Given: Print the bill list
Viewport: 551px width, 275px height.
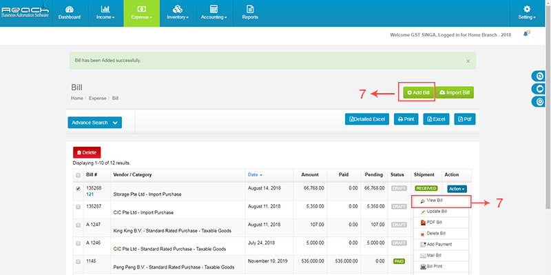Looking at the screenshot, I should click(x=406, y=119).
